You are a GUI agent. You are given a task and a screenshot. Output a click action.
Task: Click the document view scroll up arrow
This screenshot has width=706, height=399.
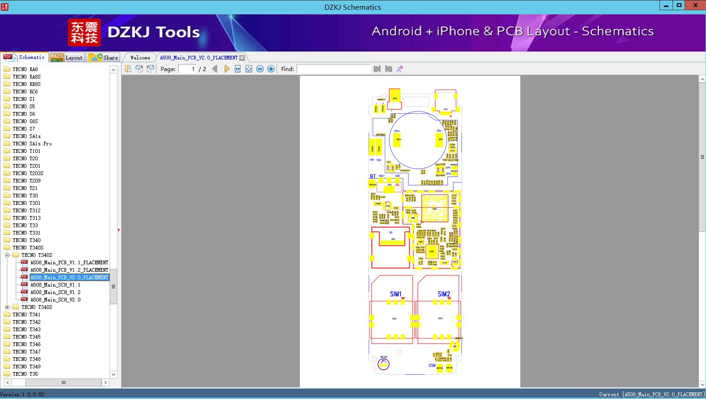tap(702, 79)
